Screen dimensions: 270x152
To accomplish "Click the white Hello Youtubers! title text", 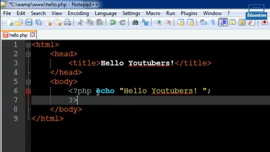I will [x=137, y=63].
